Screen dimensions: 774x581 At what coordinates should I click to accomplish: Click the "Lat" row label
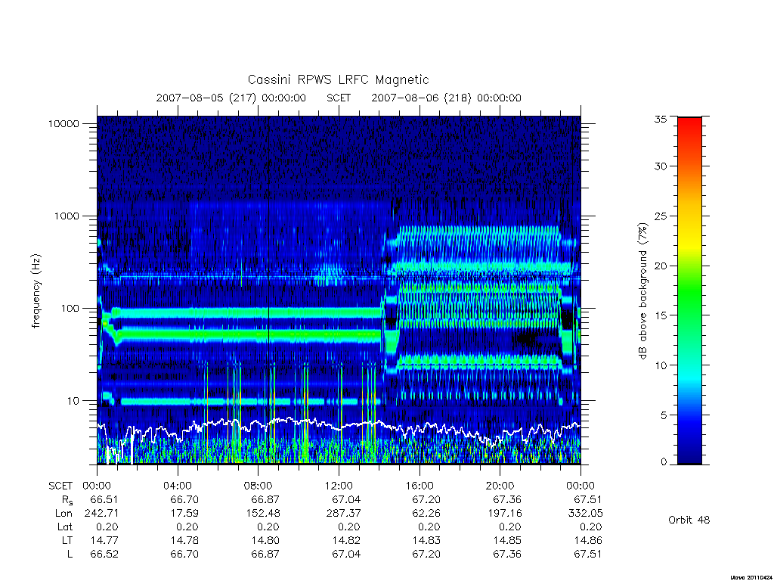[65, 527]
